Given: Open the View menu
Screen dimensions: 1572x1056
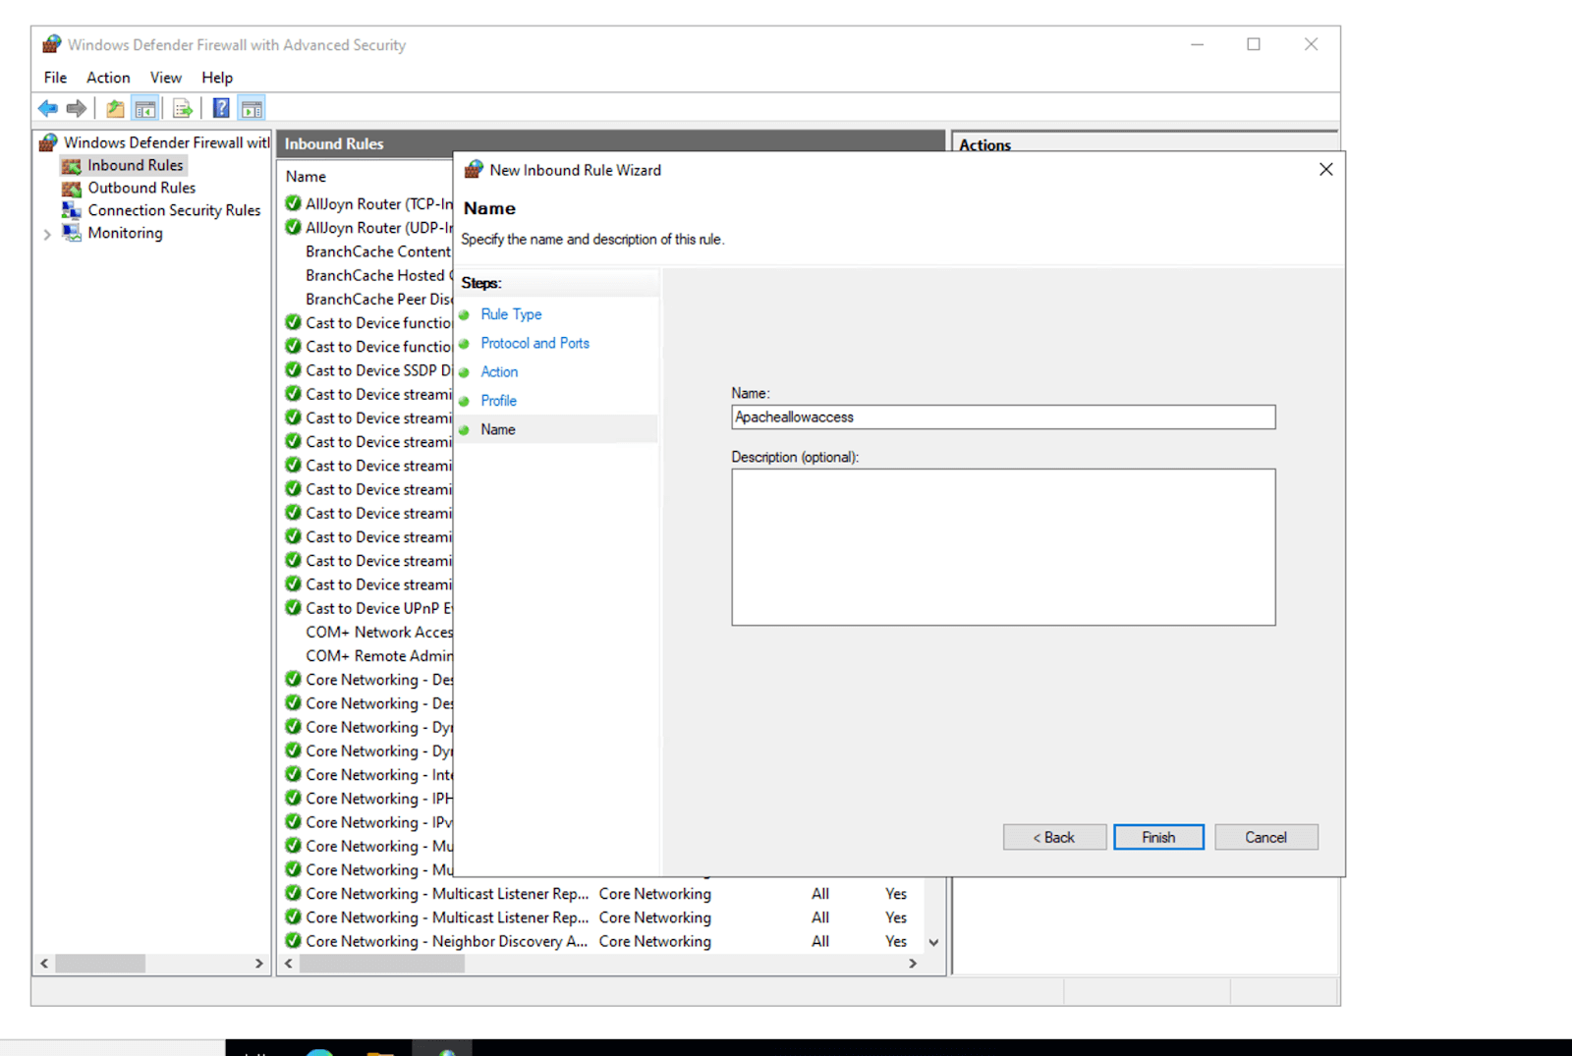Looking at the screenshot, I should point(165,78).
